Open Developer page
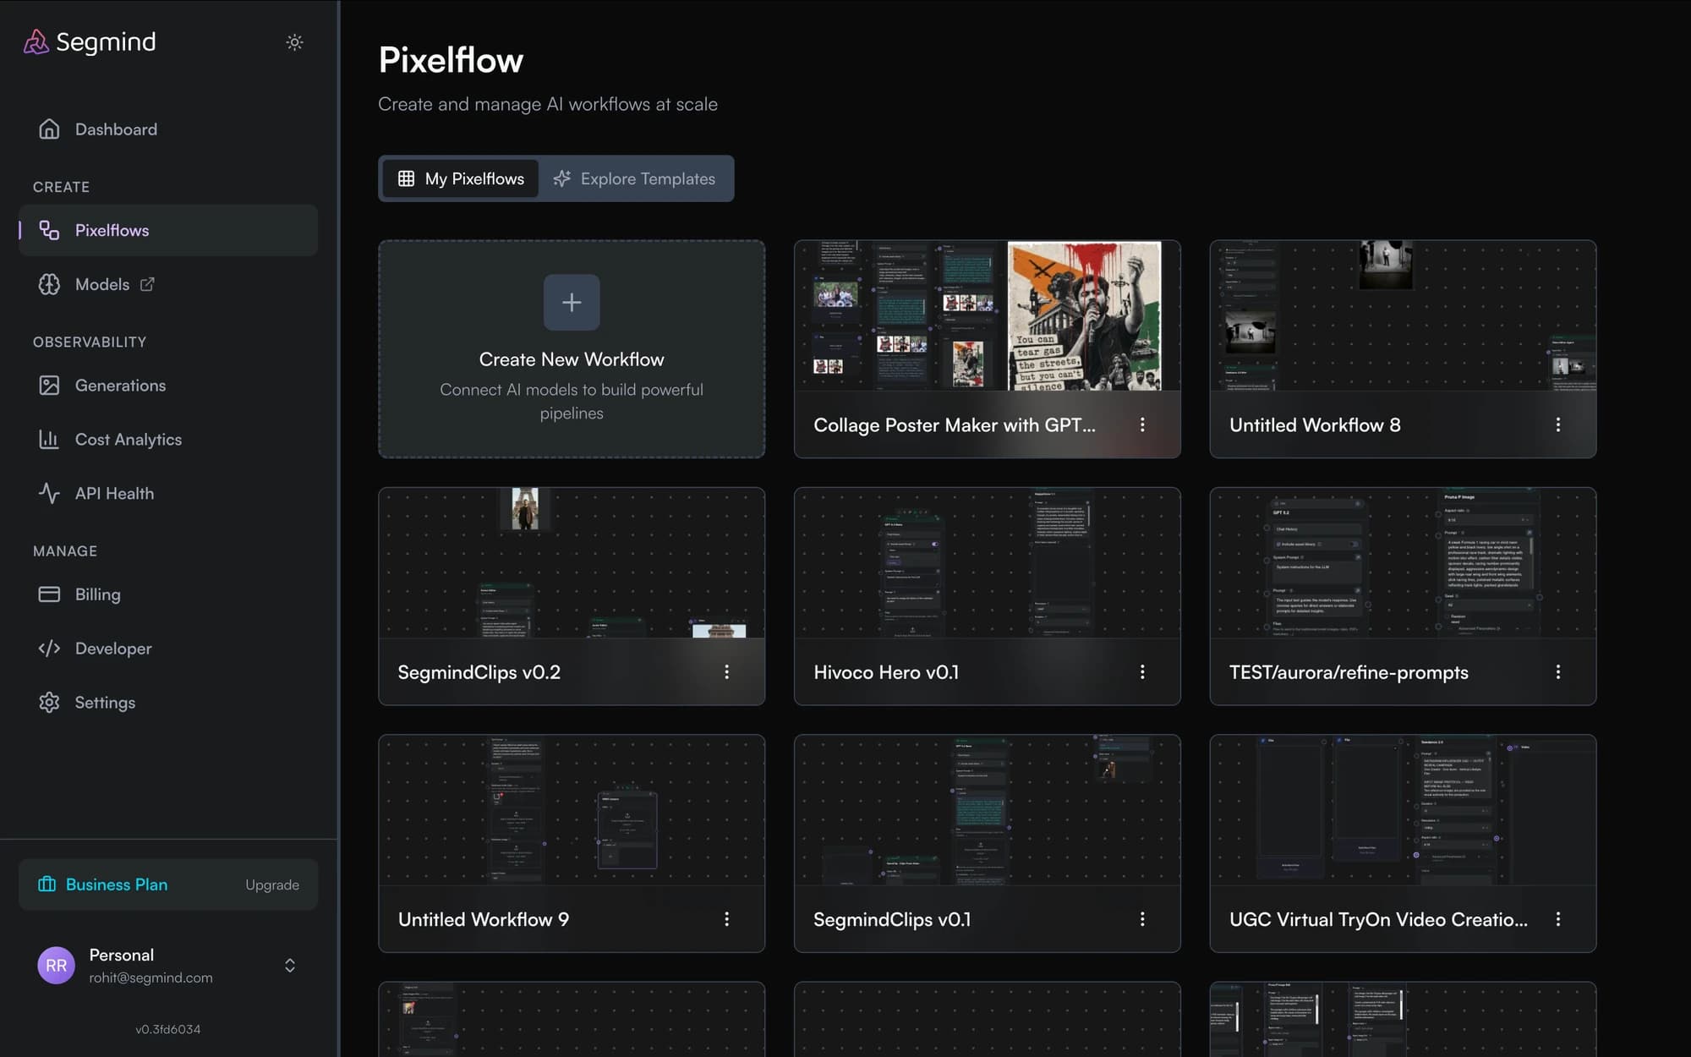Viewport: 1691px width, 1057px height. point(168,649)
